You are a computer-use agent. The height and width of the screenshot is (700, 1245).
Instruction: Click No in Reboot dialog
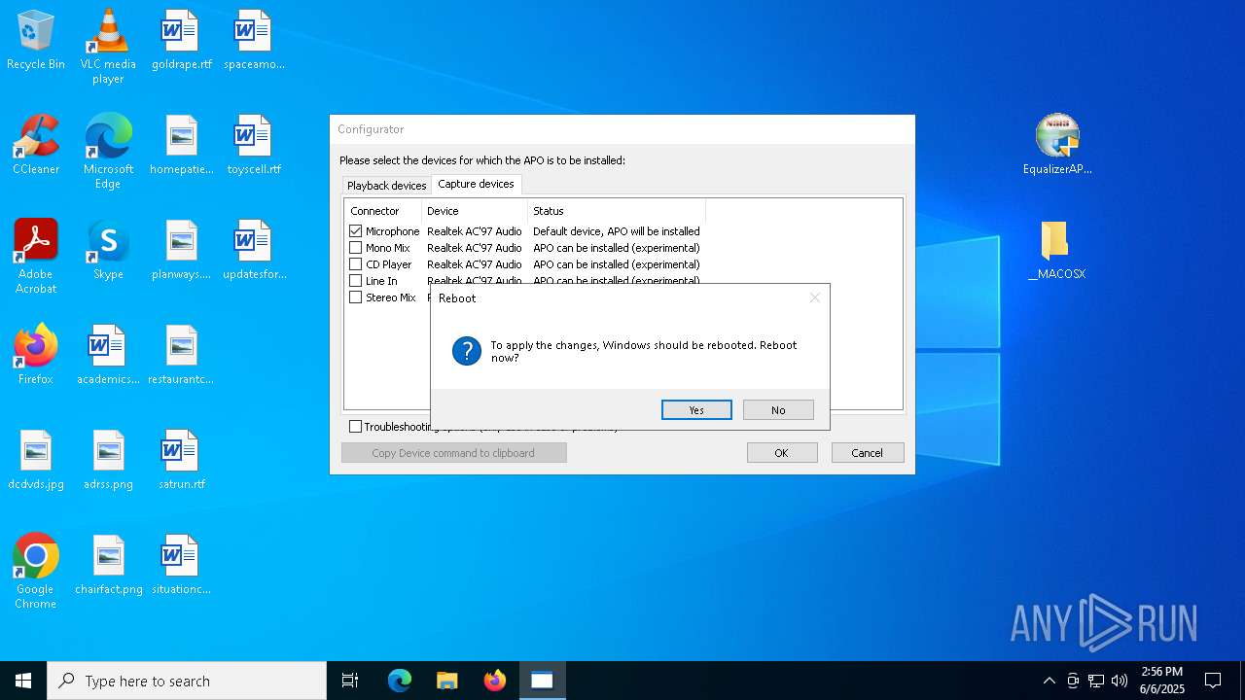(778, 410)
